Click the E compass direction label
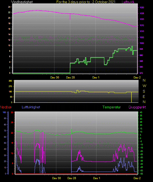The image size is (153, 182). coord(144,97)
